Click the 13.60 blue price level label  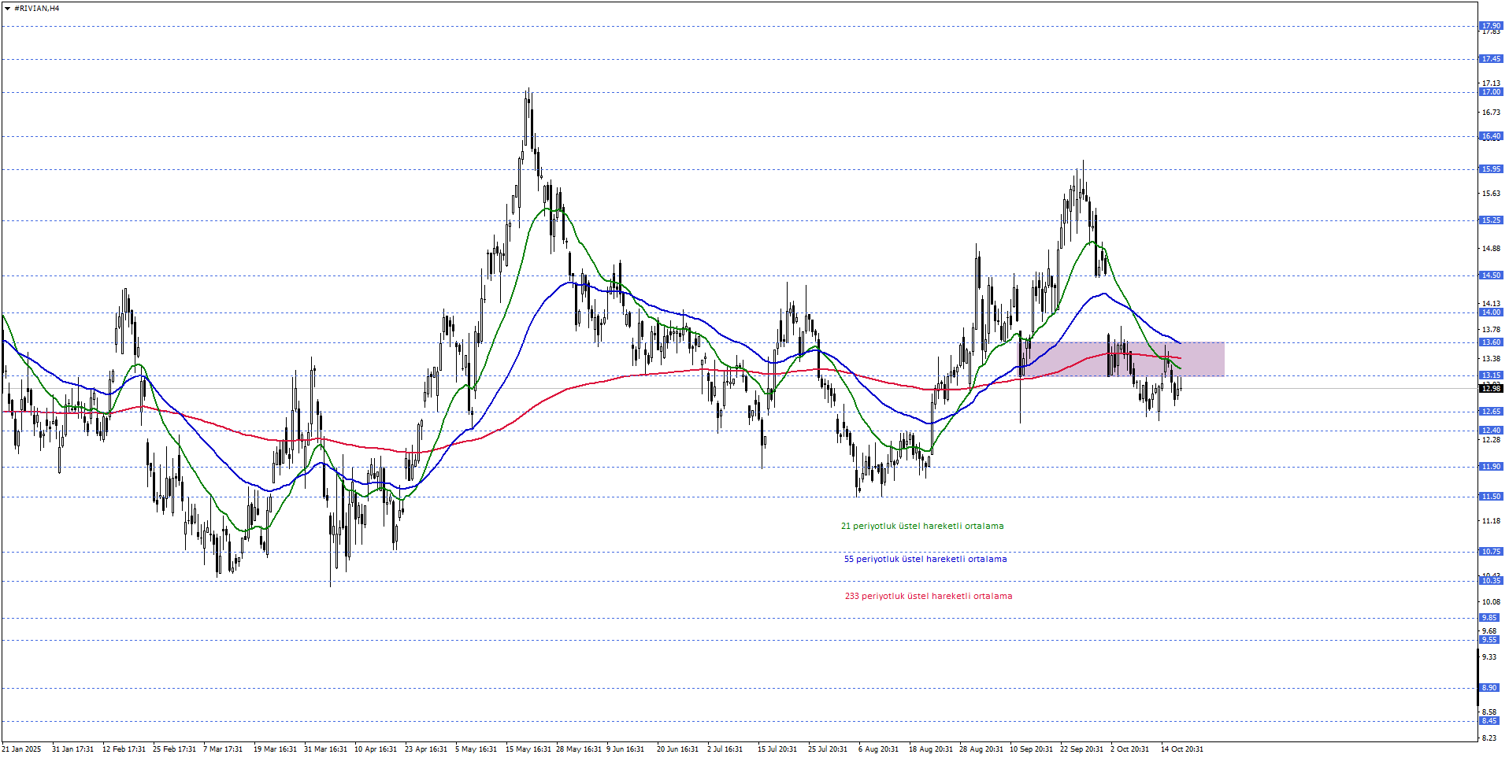(x=1490, y=342)
